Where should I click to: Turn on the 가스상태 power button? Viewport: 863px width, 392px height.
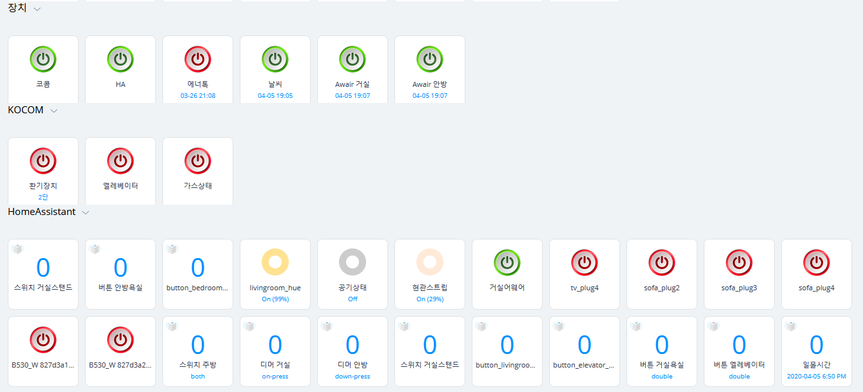pyautogui.click(x=198, y=161)
